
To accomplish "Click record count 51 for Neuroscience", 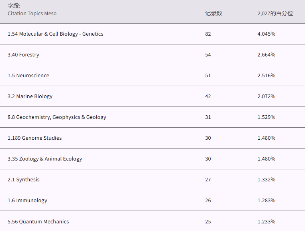I will click(208, 76).
